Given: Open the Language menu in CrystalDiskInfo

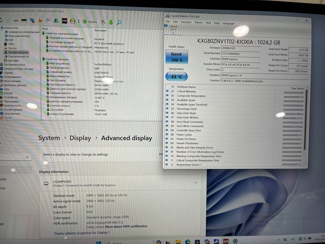Looking at the screenshot, I should [229, 23].
